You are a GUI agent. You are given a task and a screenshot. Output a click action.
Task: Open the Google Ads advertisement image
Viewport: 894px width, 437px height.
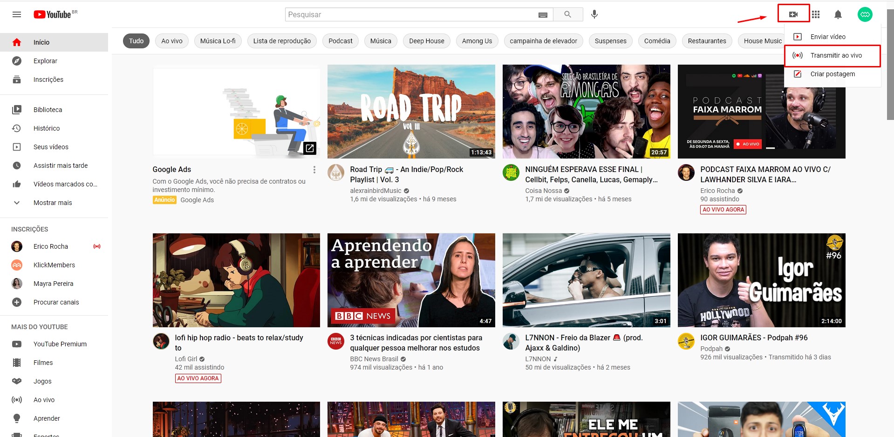pyautogui.click(x=236, y=112)
